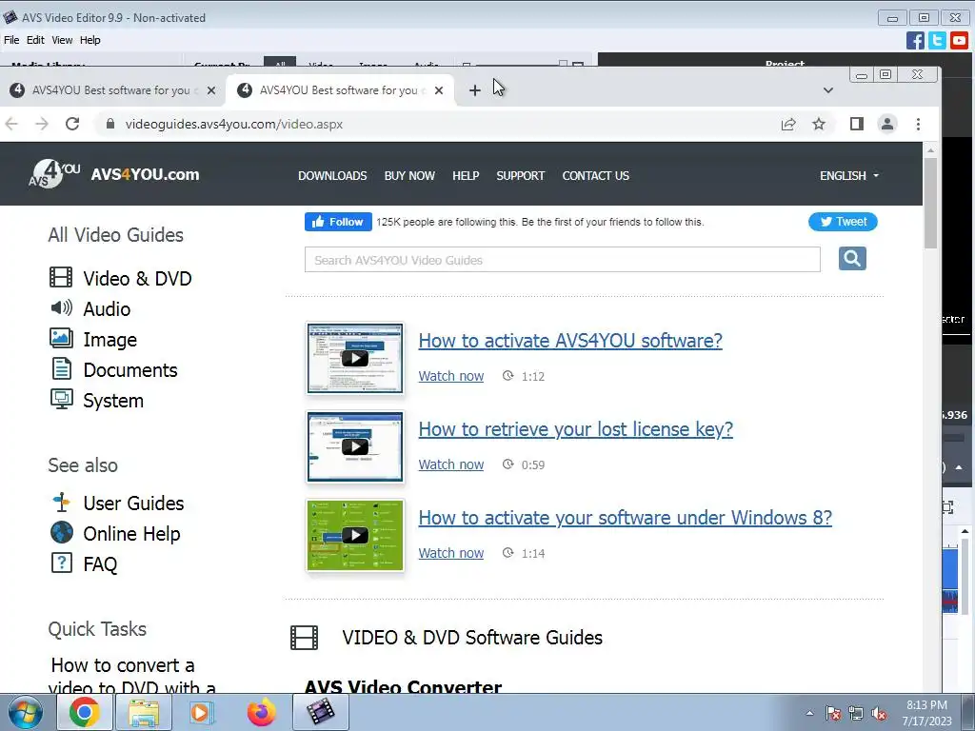Click the FAQ question mark icon
This screenshot has height=731, width=975.
point(61,563)
